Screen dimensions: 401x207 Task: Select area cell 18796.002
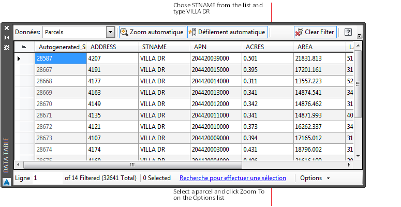coord(319,149)
